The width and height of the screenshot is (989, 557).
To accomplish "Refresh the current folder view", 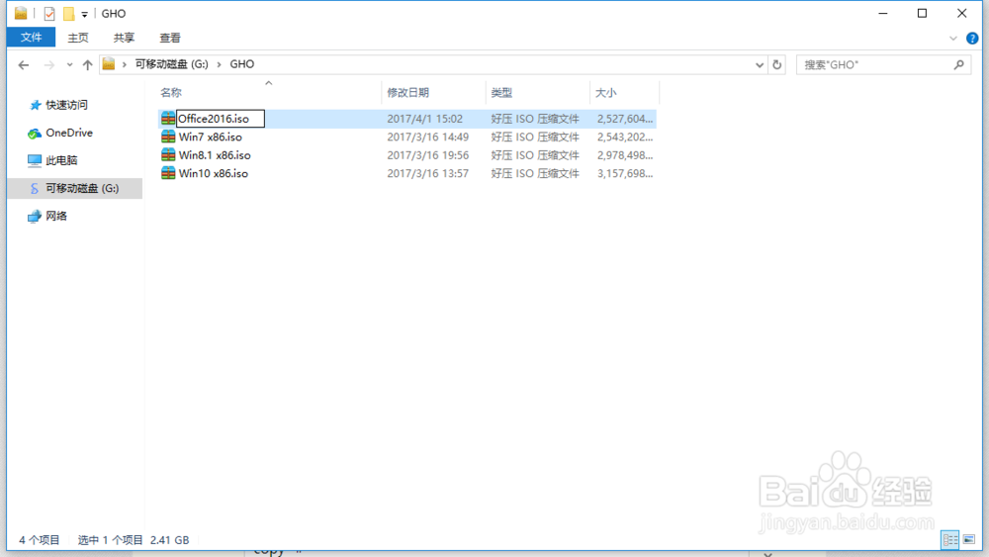I will coord(777,64).
